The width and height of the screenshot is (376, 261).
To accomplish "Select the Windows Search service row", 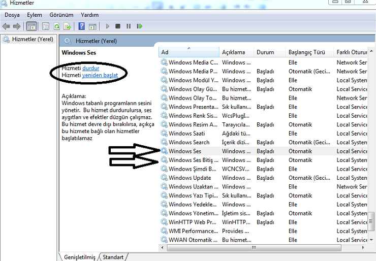I will (x=263, y=142).
